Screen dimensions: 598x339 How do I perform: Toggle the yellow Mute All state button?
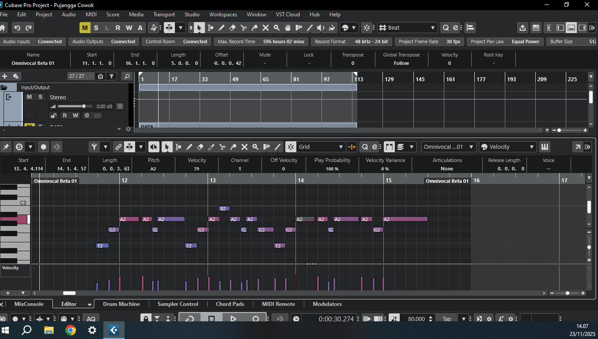coord(85,28)
